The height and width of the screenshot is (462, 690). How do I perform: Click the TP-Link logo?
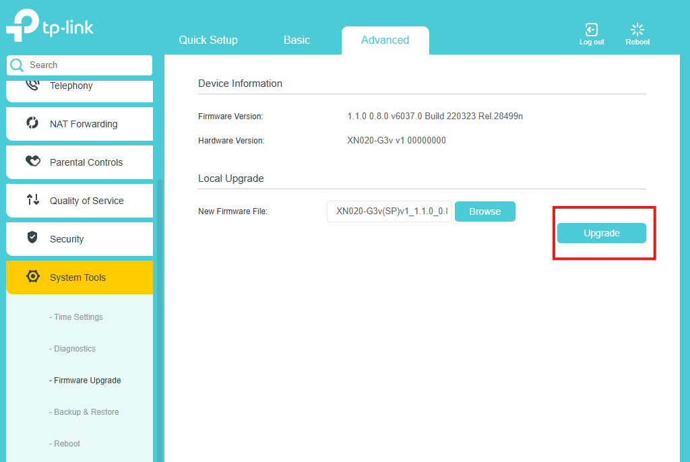coord(50,26)
